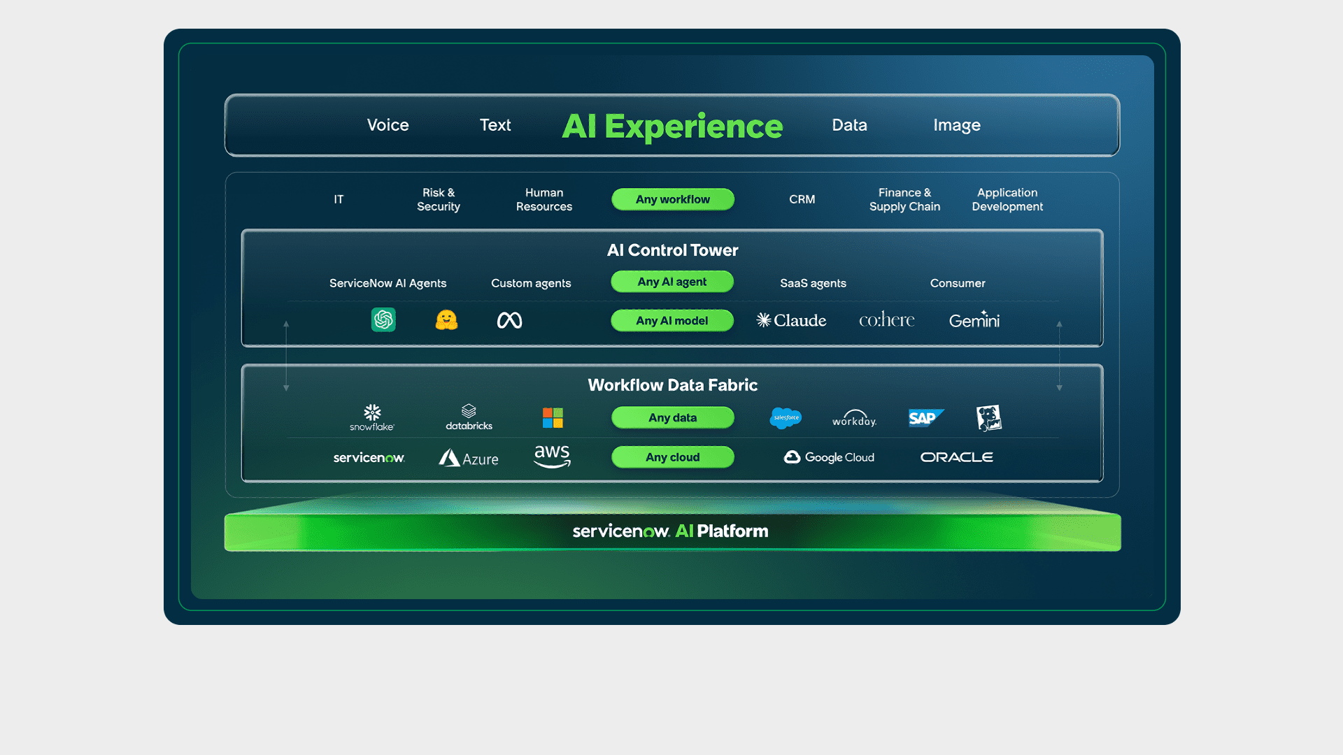
Task: Click the Claude logo link
Action: tap(790, 320)
